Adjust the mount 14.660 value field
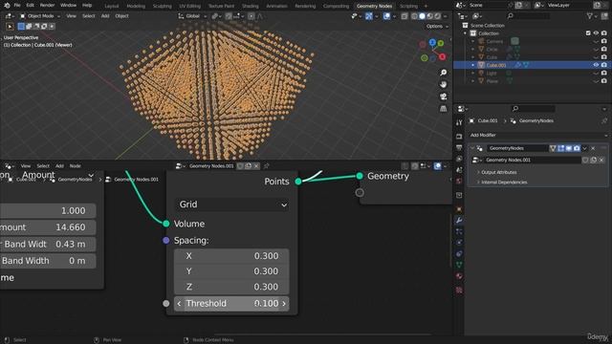The height and width of the screenshot is (344, 612). click(x=48, y=227)
